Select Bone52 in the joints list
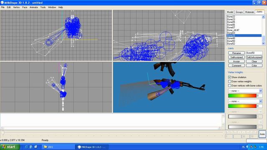This screenshot has width=267, height=150. [x=244, y=44]
